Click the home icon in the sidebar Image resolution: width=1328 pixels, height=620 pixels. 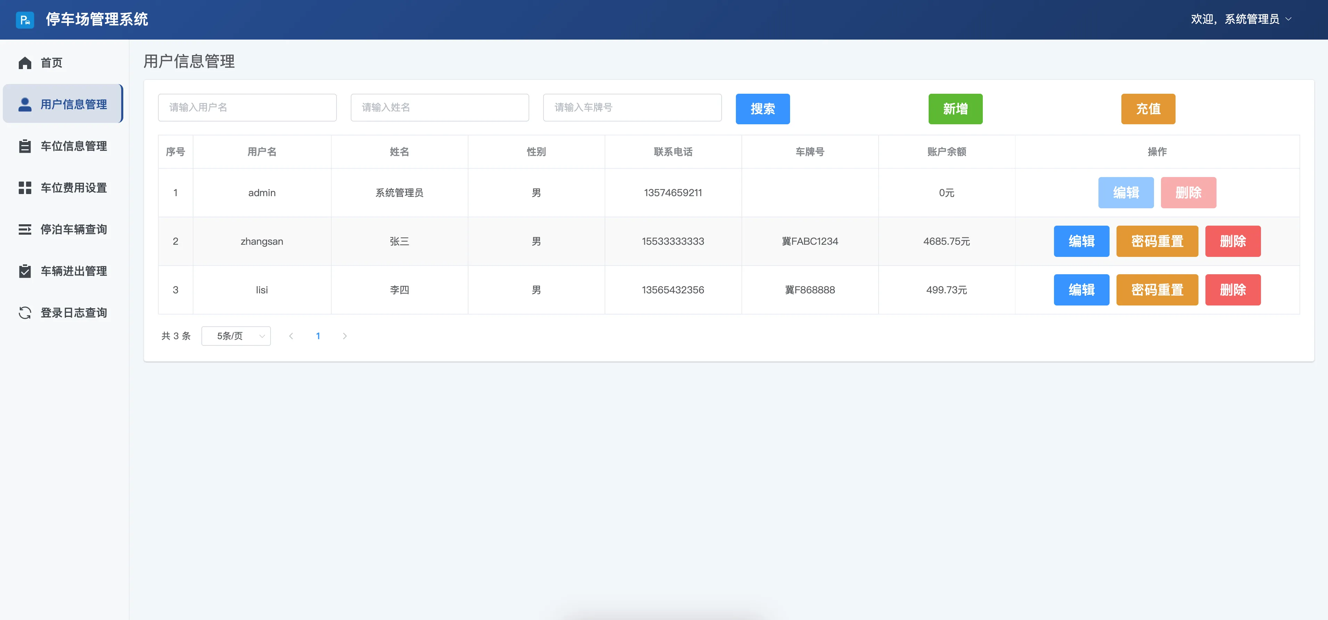click(25, 63)
